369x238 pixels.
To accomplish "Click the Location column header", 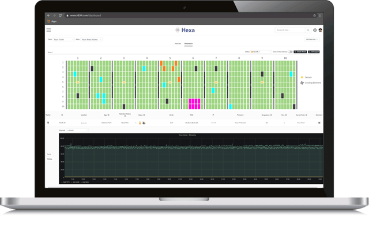I will [84, 115].
